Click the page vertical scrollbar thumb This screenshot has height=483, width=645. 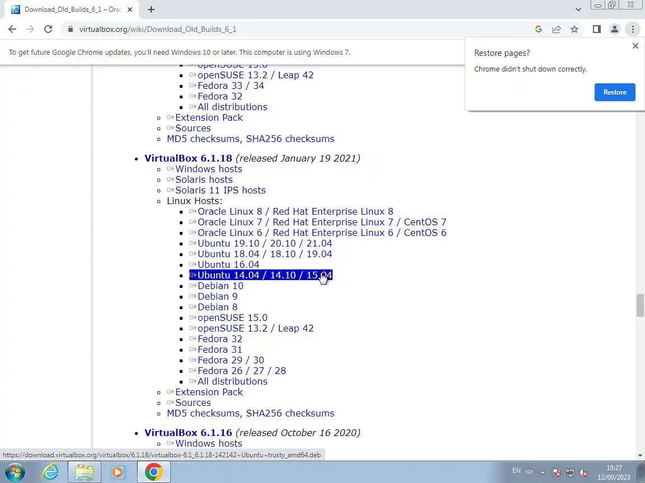click(640, 305)
